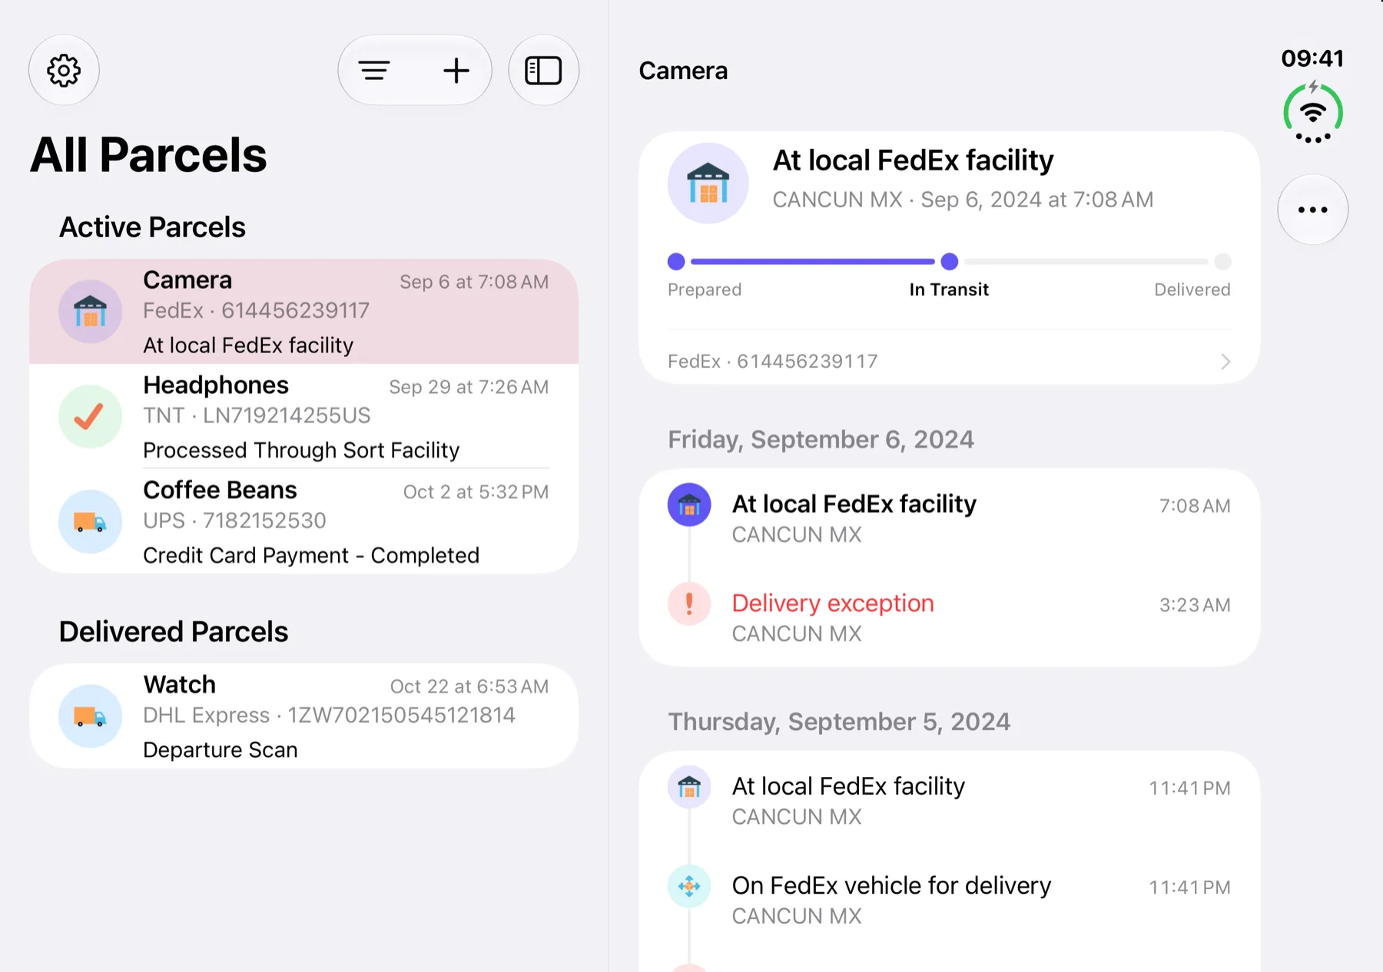This screenshot has width=1383, height=972.
Task: Click the Delivery exception red text
Action: coord(833,603)
